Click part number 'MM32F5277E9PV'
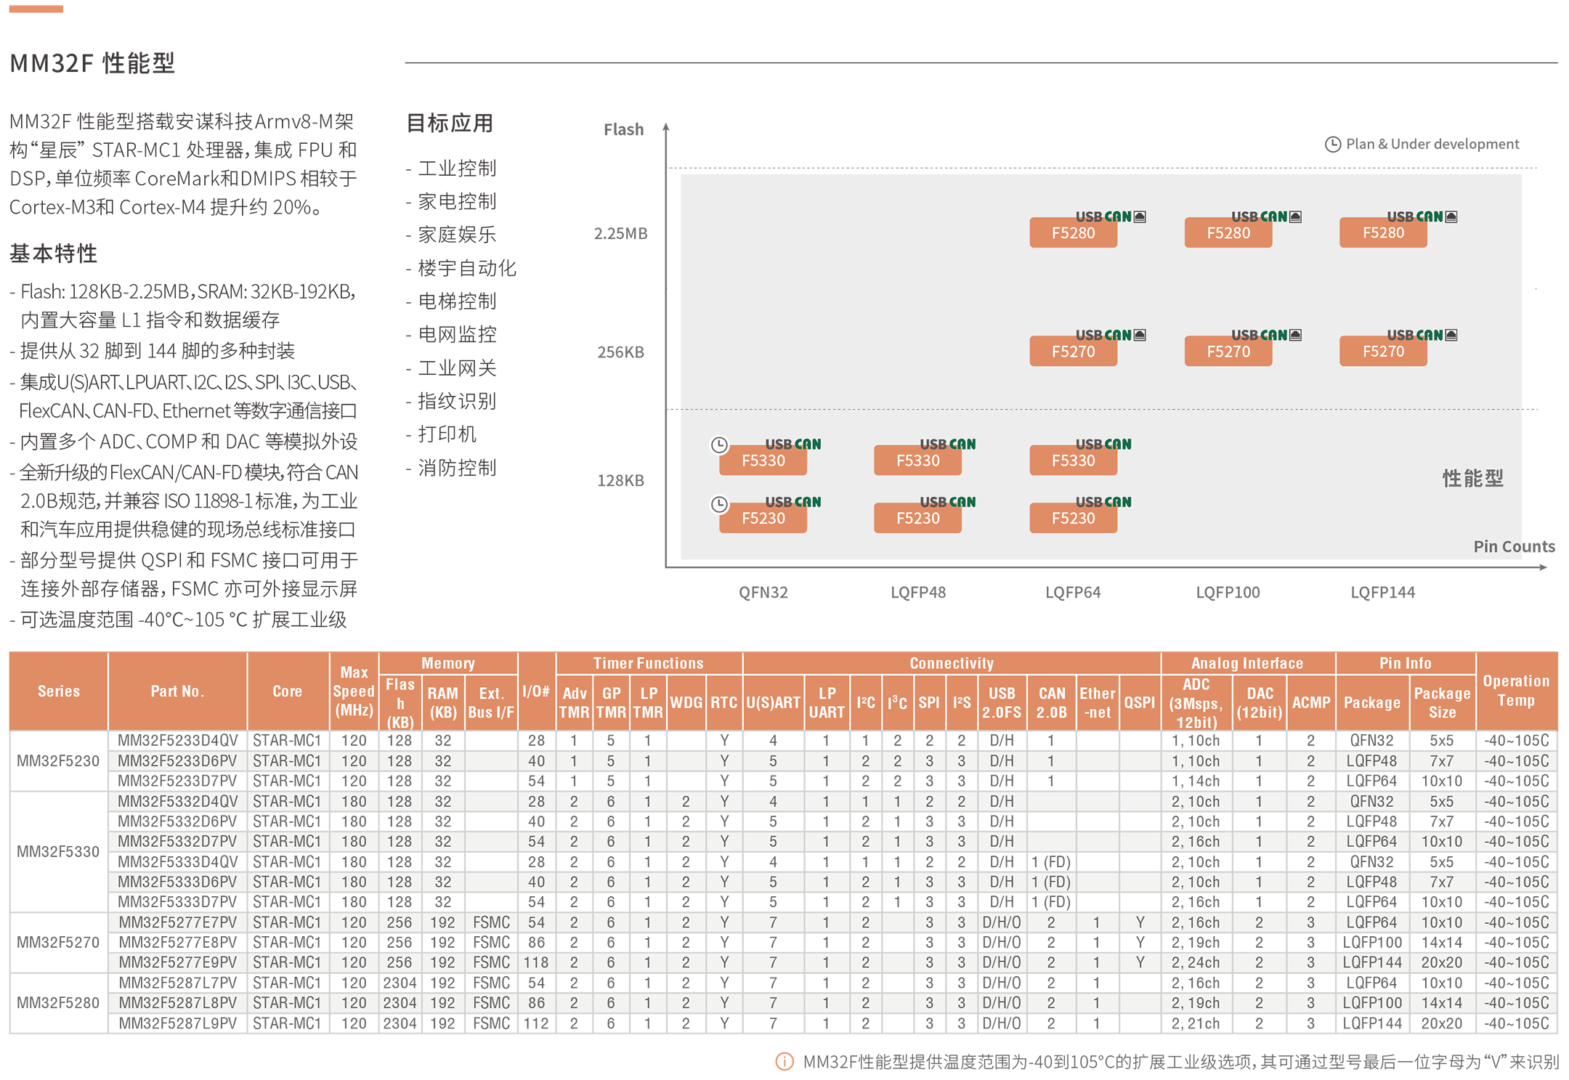1569x1080 pixels. tap(177, 962)
